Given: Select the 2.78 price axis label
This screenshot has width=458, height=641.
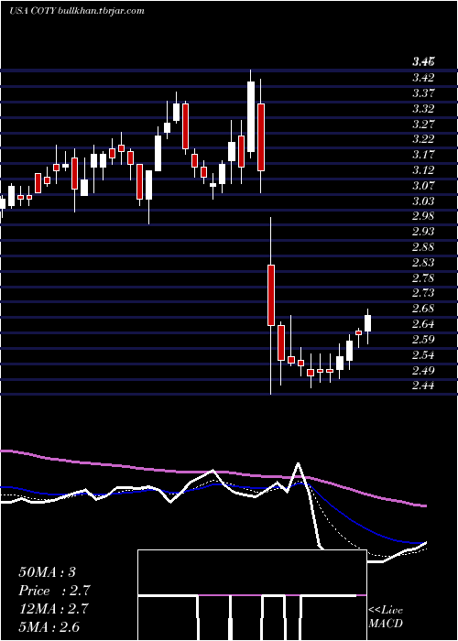Looking at the screenshot, I should tap(423, 278).
